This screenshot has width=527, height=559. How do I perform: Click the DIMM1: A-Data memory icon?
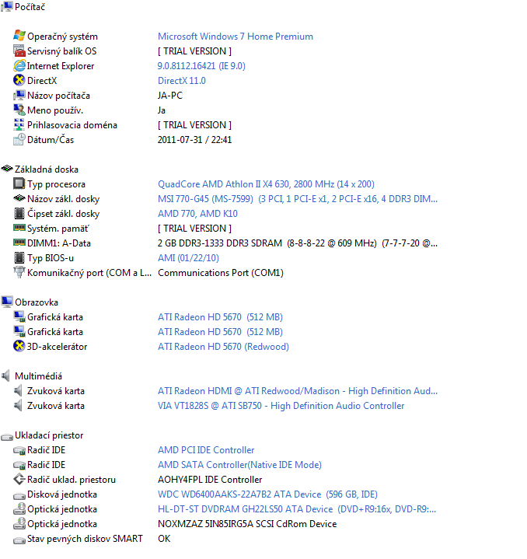[19, 243]
